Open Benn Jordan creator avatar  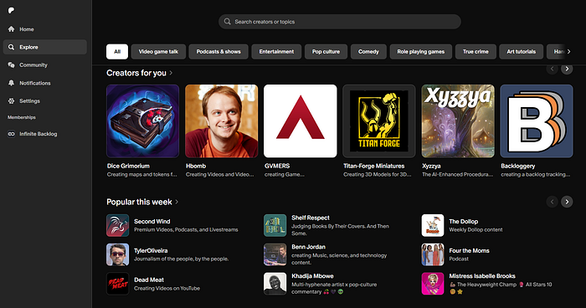click(275, 254)
